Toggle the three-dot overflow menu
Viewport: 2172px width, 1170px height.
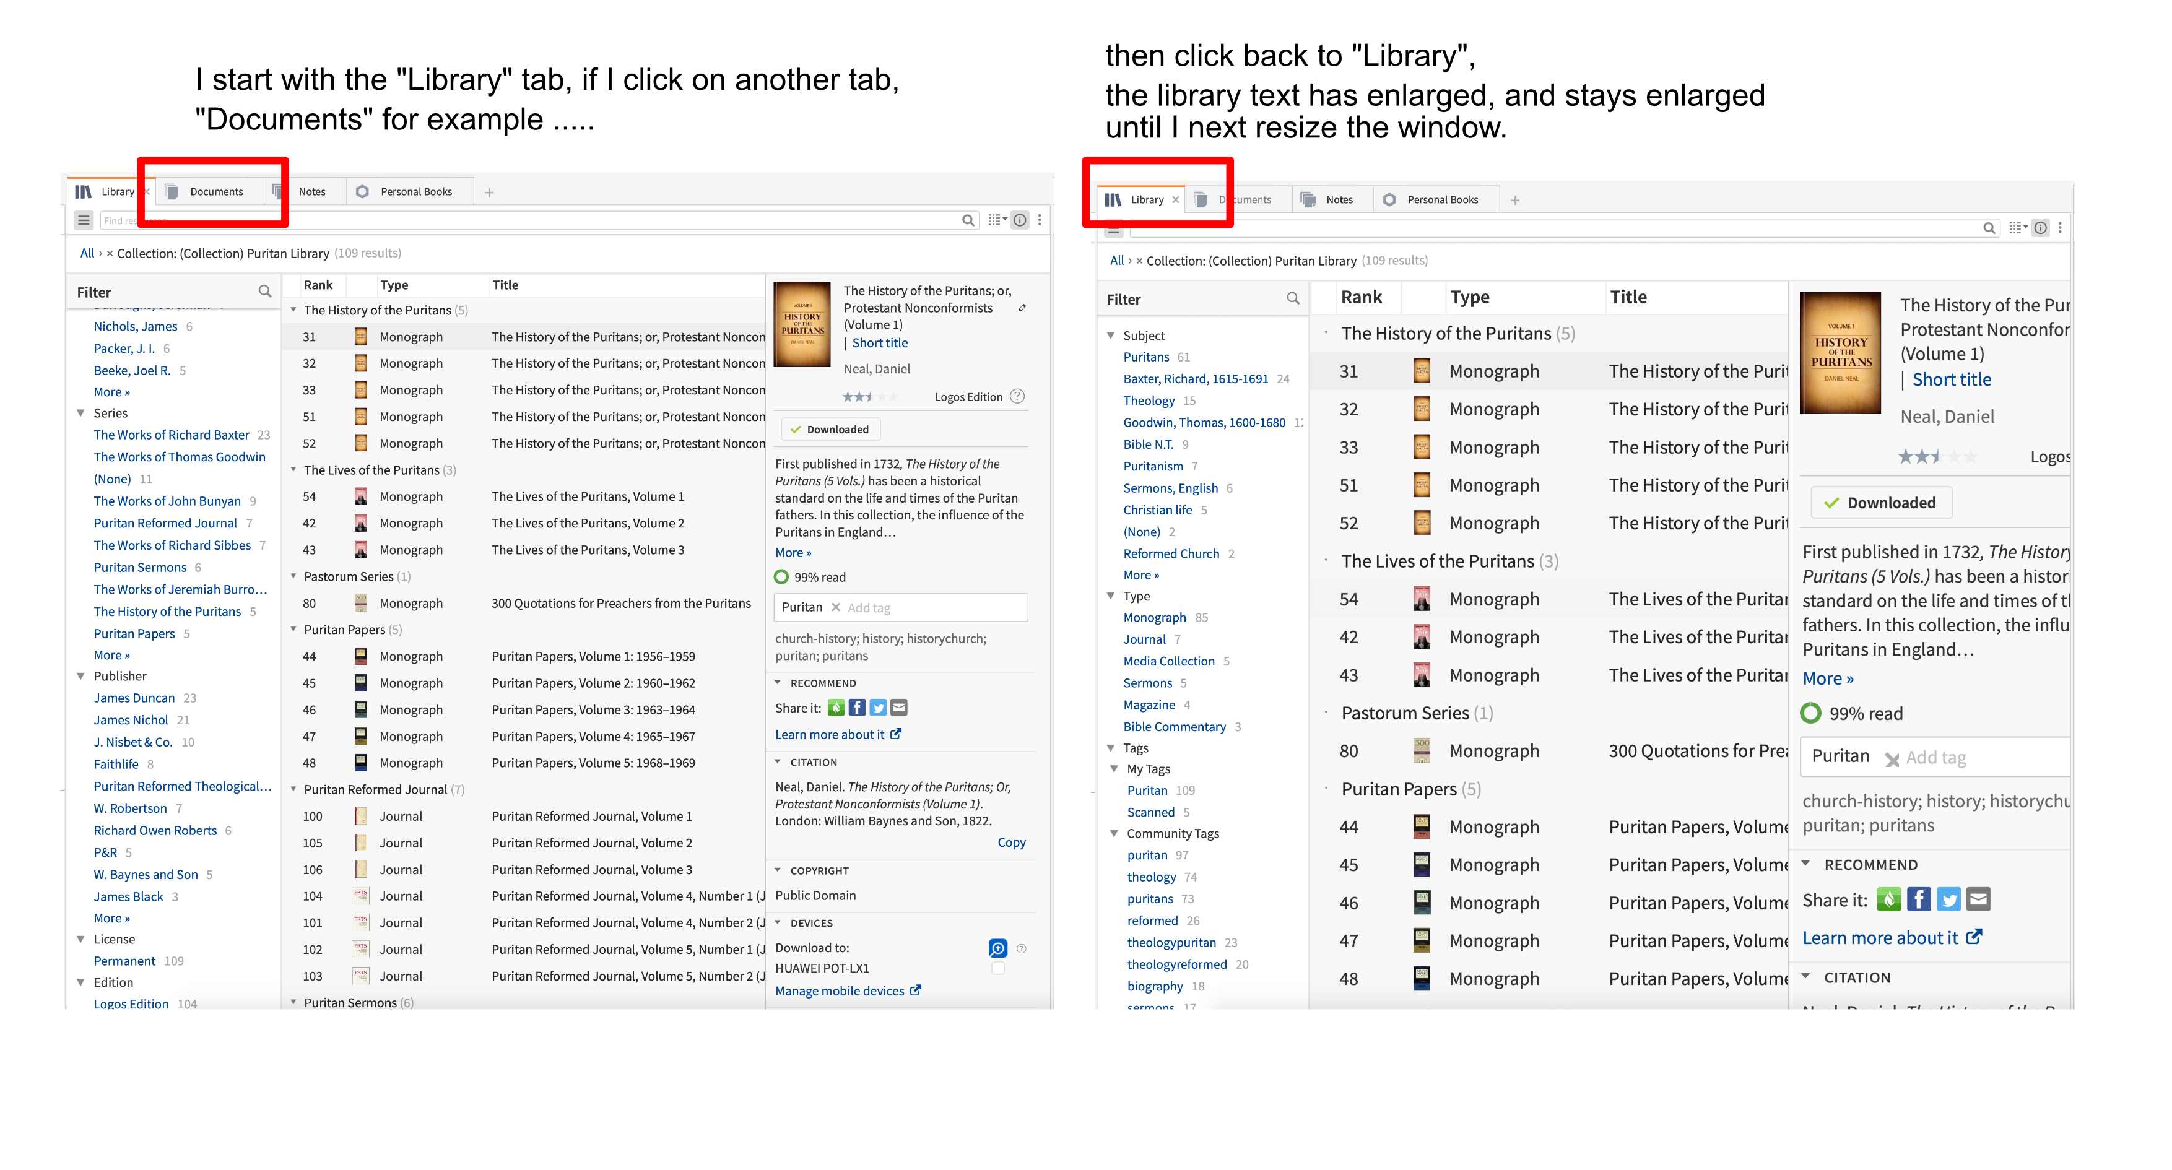coord(1039,220)
